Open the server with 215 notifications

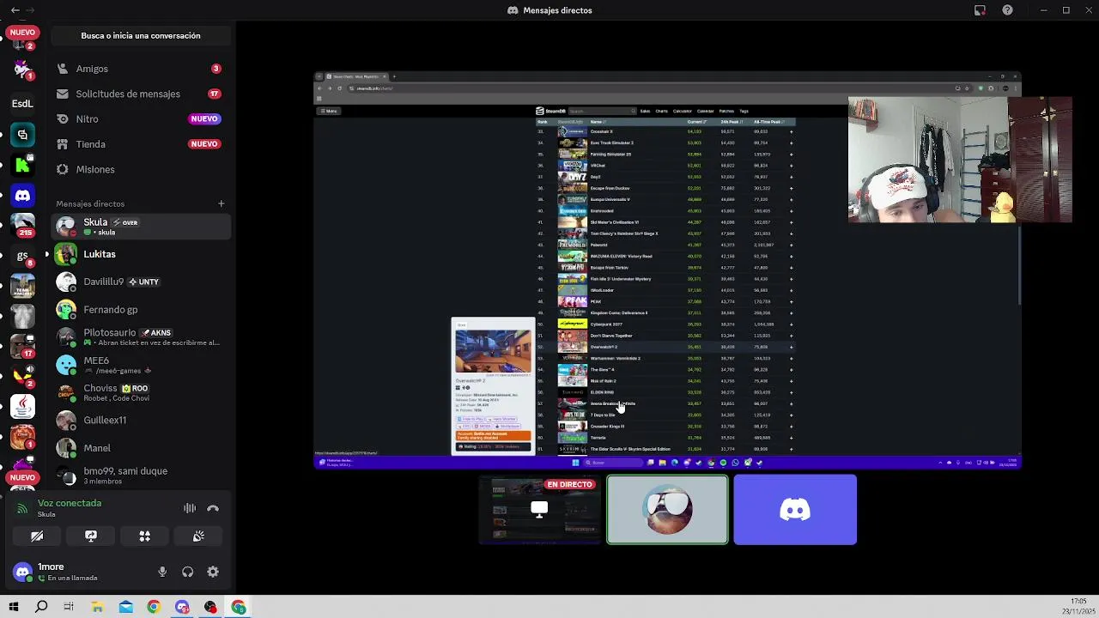tap(22, 225)
